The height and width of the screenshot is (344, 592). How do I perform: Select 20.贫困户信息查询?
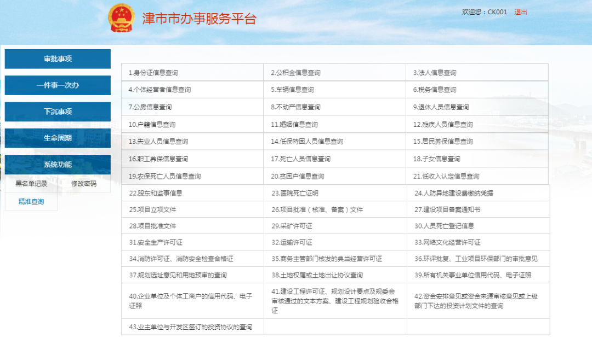[298, 176]
